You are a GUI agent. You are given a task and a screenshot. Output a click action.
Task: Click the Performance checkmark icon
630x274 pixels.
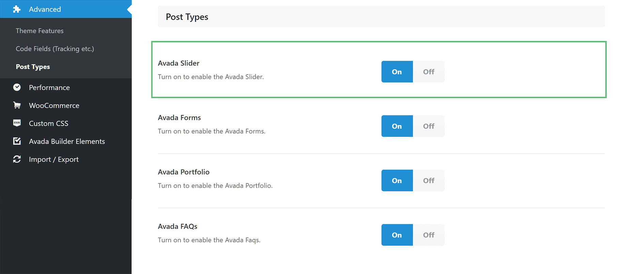click(17, 87)
